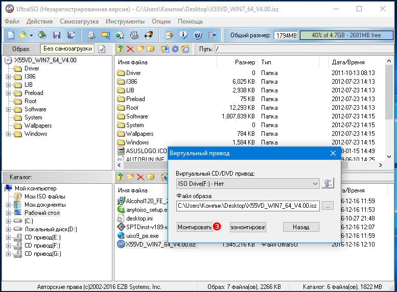This screenshot has width=397, height=292.
Task: Click the browse '...' button for image file
Action: tap(328, 206)
